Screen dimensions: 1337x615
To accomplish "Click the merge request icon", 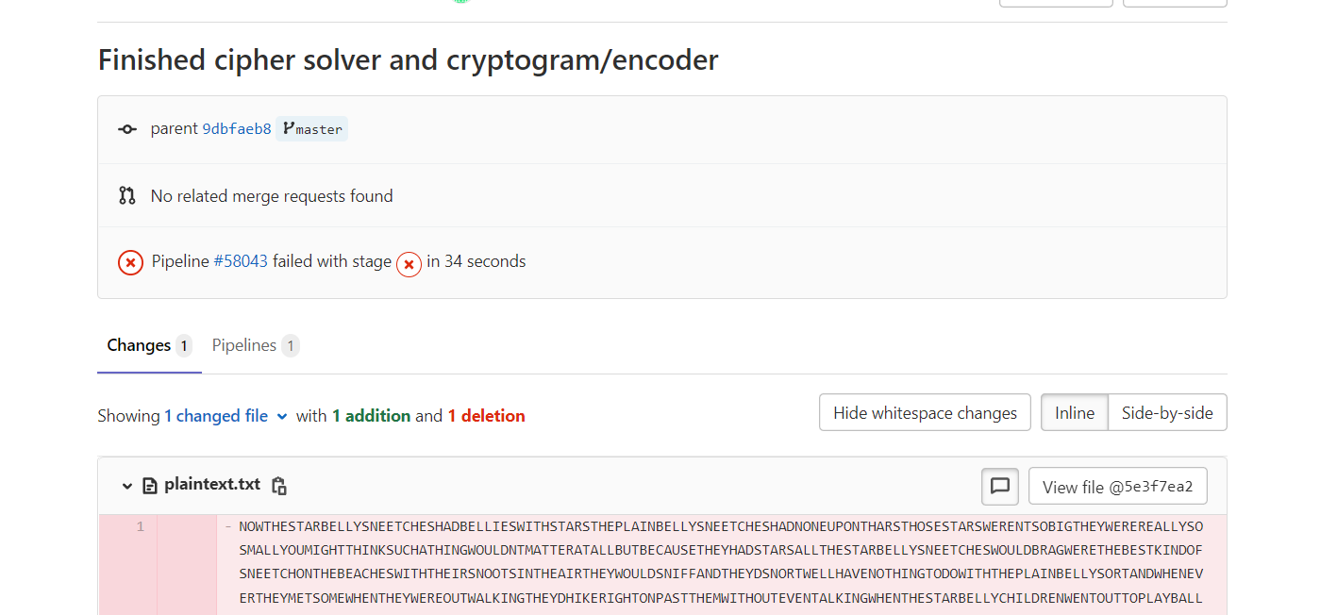I will 127,196.
